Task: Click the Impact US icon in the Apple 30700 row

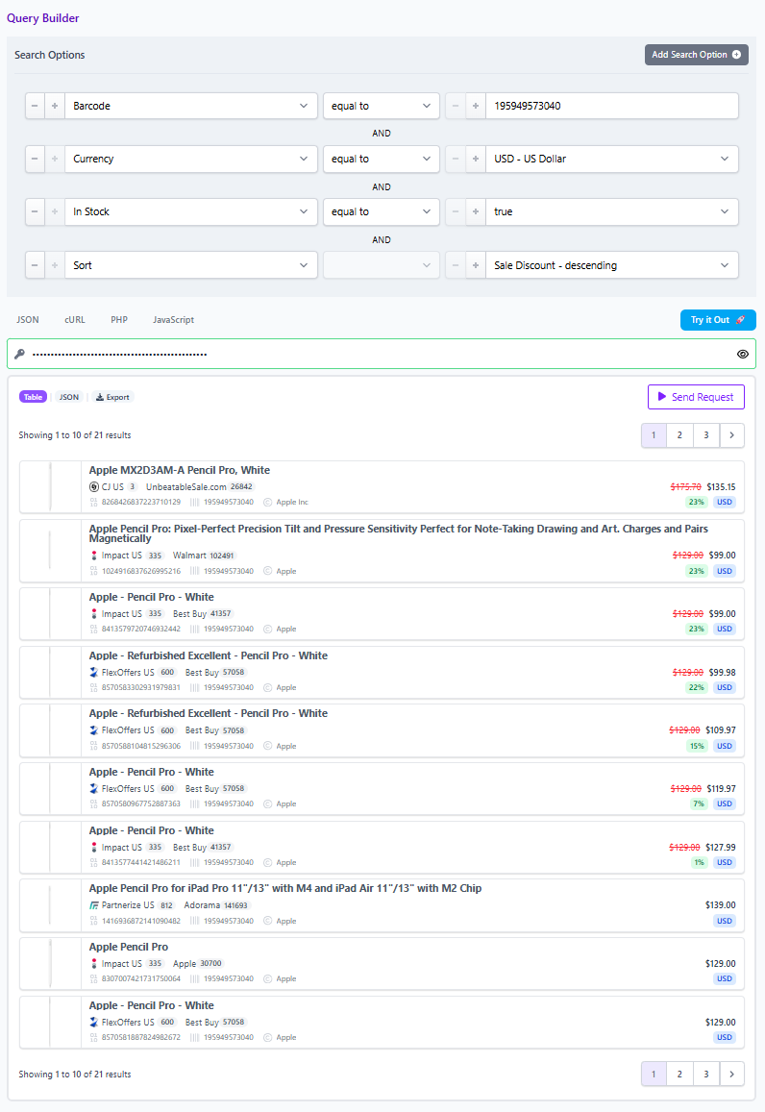Action: pos(93,964)
